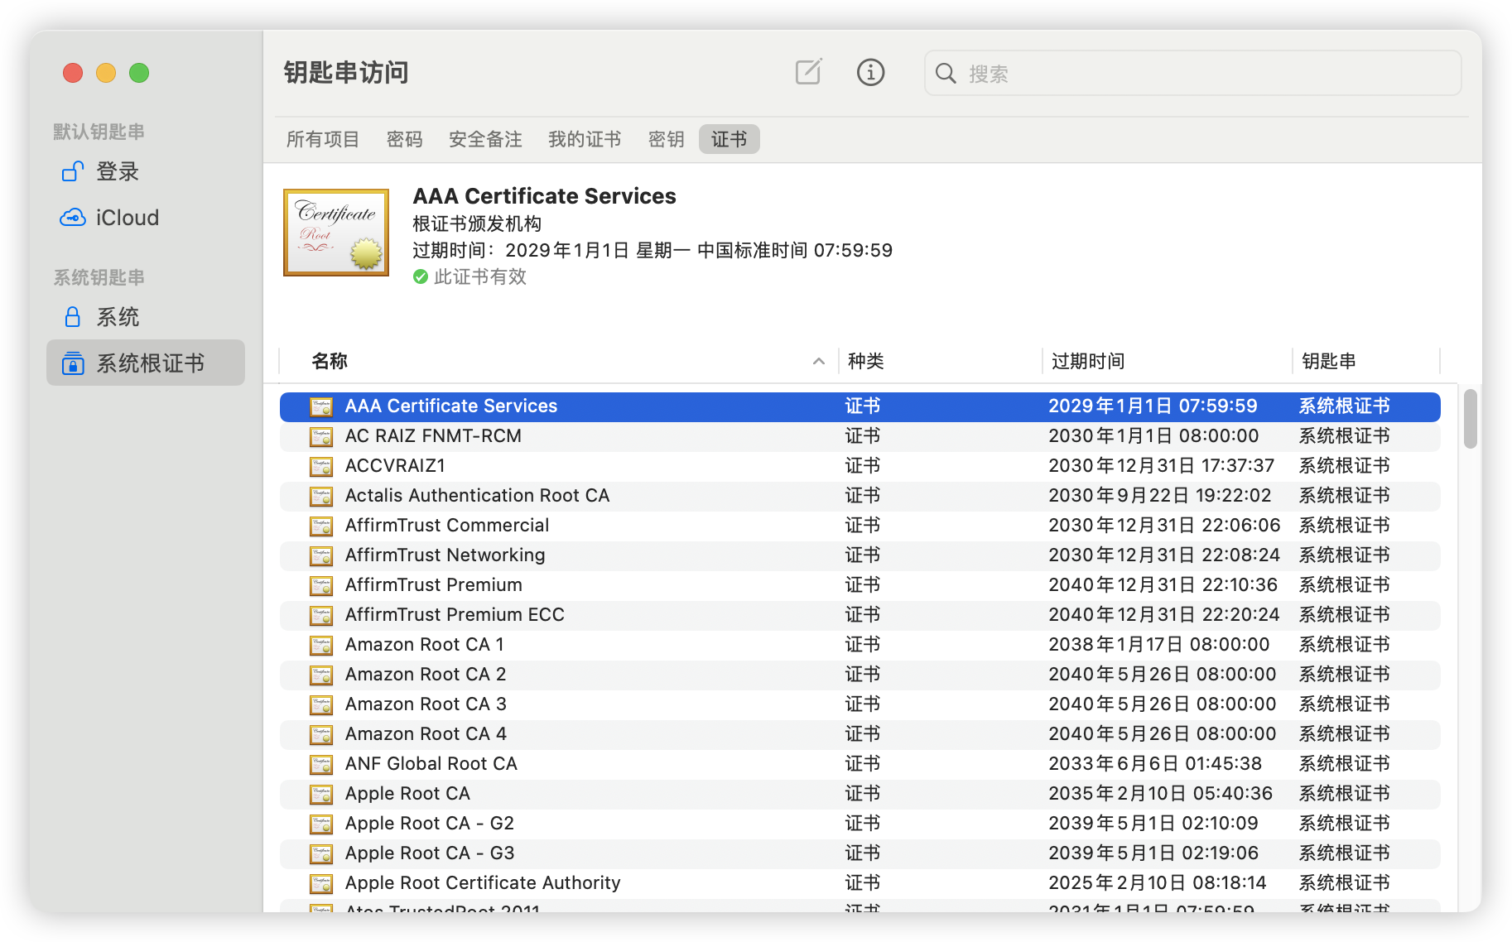Sort the list by 种类 column header
Screen dimensions: 1512x942
point(865,361)
